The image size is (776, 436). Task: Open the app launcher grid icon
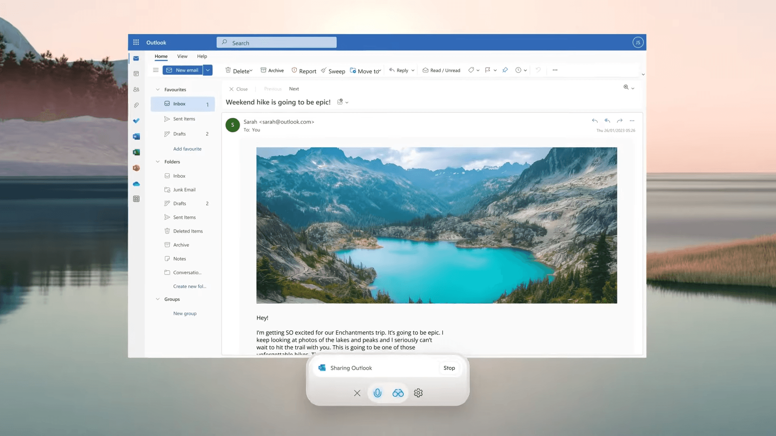pos(136,42)
